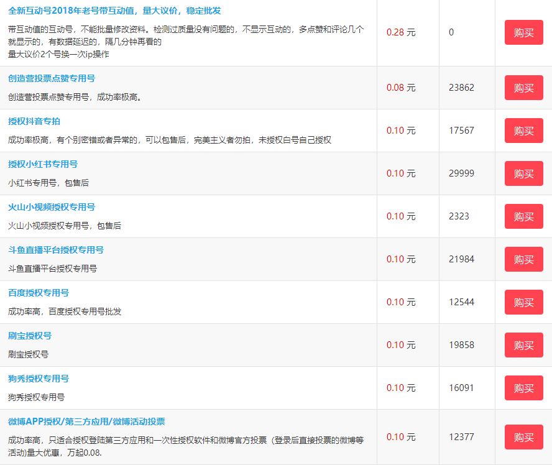Viewport: 552px width, 465px height.
Task: Click description 成功率高，百度授权专用号批发
Action: click(x=65, y=311)
